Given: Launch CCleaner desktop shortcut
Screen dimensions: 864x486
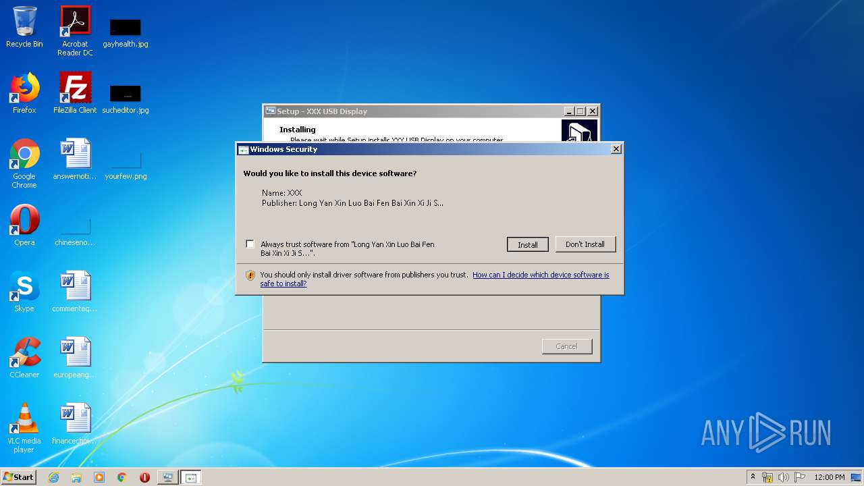Looking at the screenshot, I should point(24,358).
